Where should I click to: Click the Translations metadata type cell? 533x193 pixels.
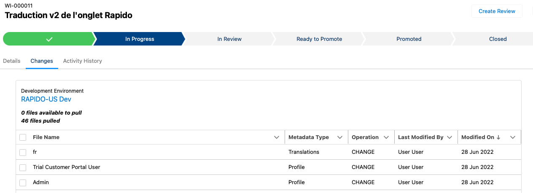point(304,152)
